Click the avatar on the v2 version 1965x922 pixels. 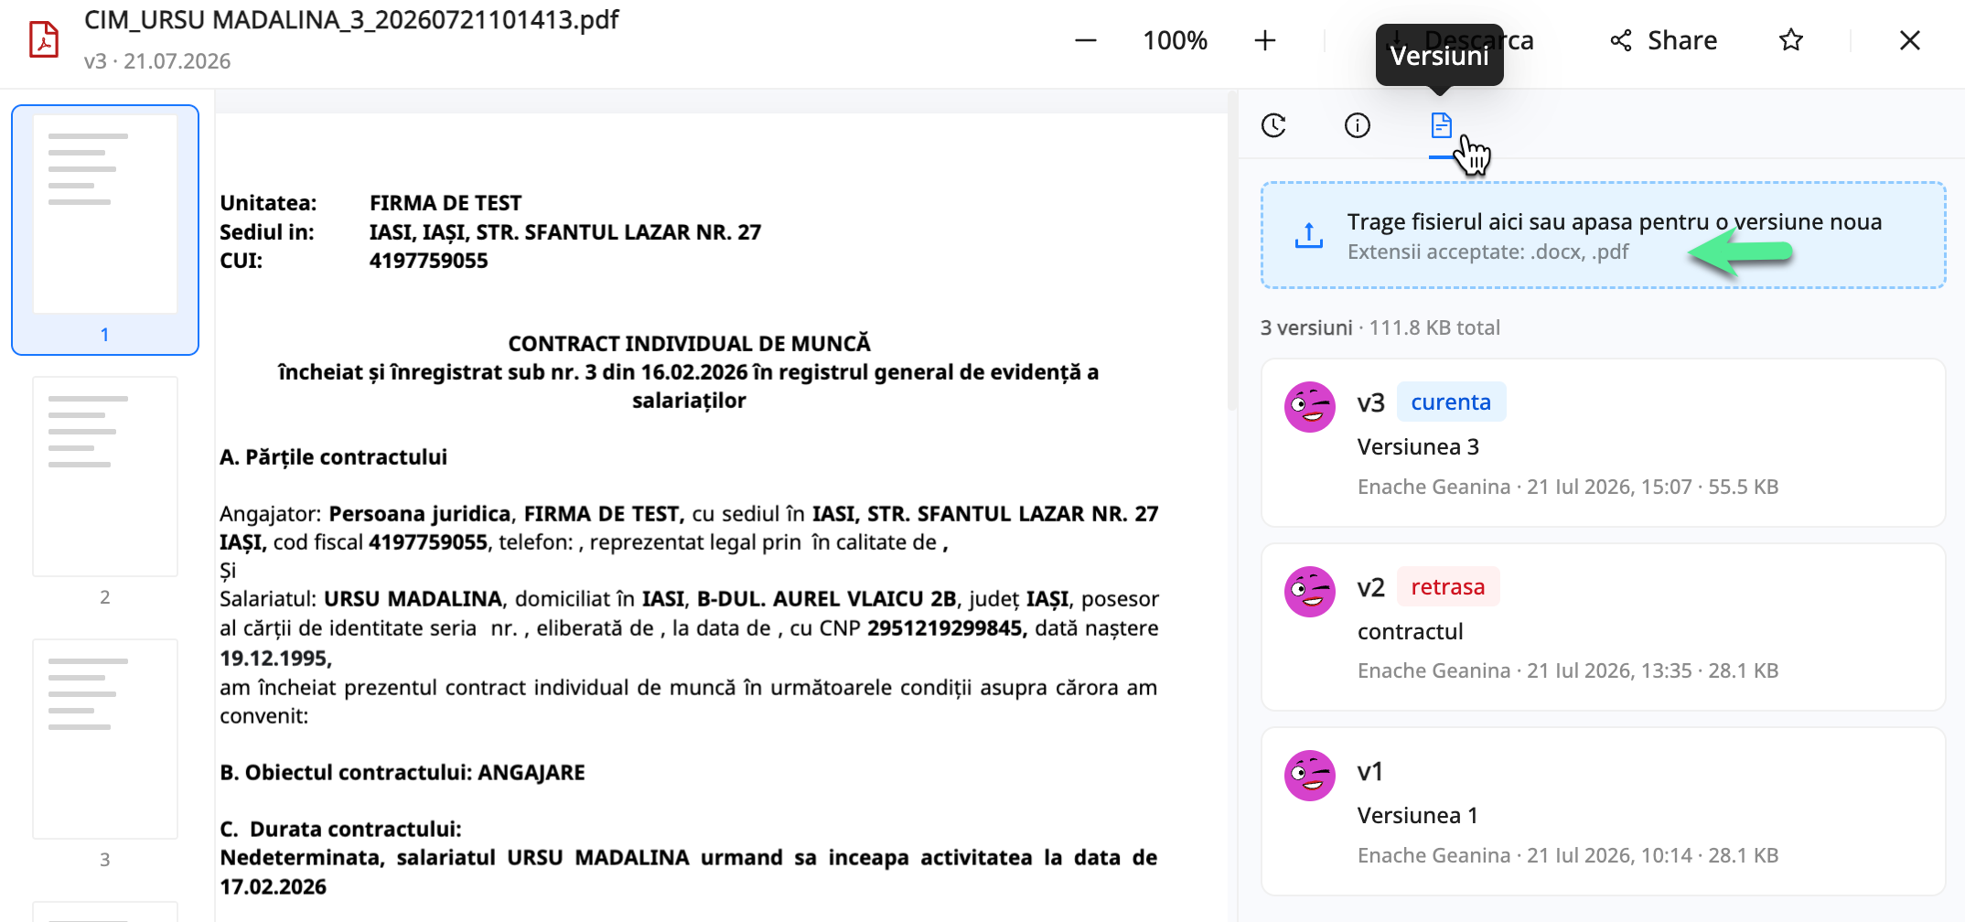(1309, 592)
